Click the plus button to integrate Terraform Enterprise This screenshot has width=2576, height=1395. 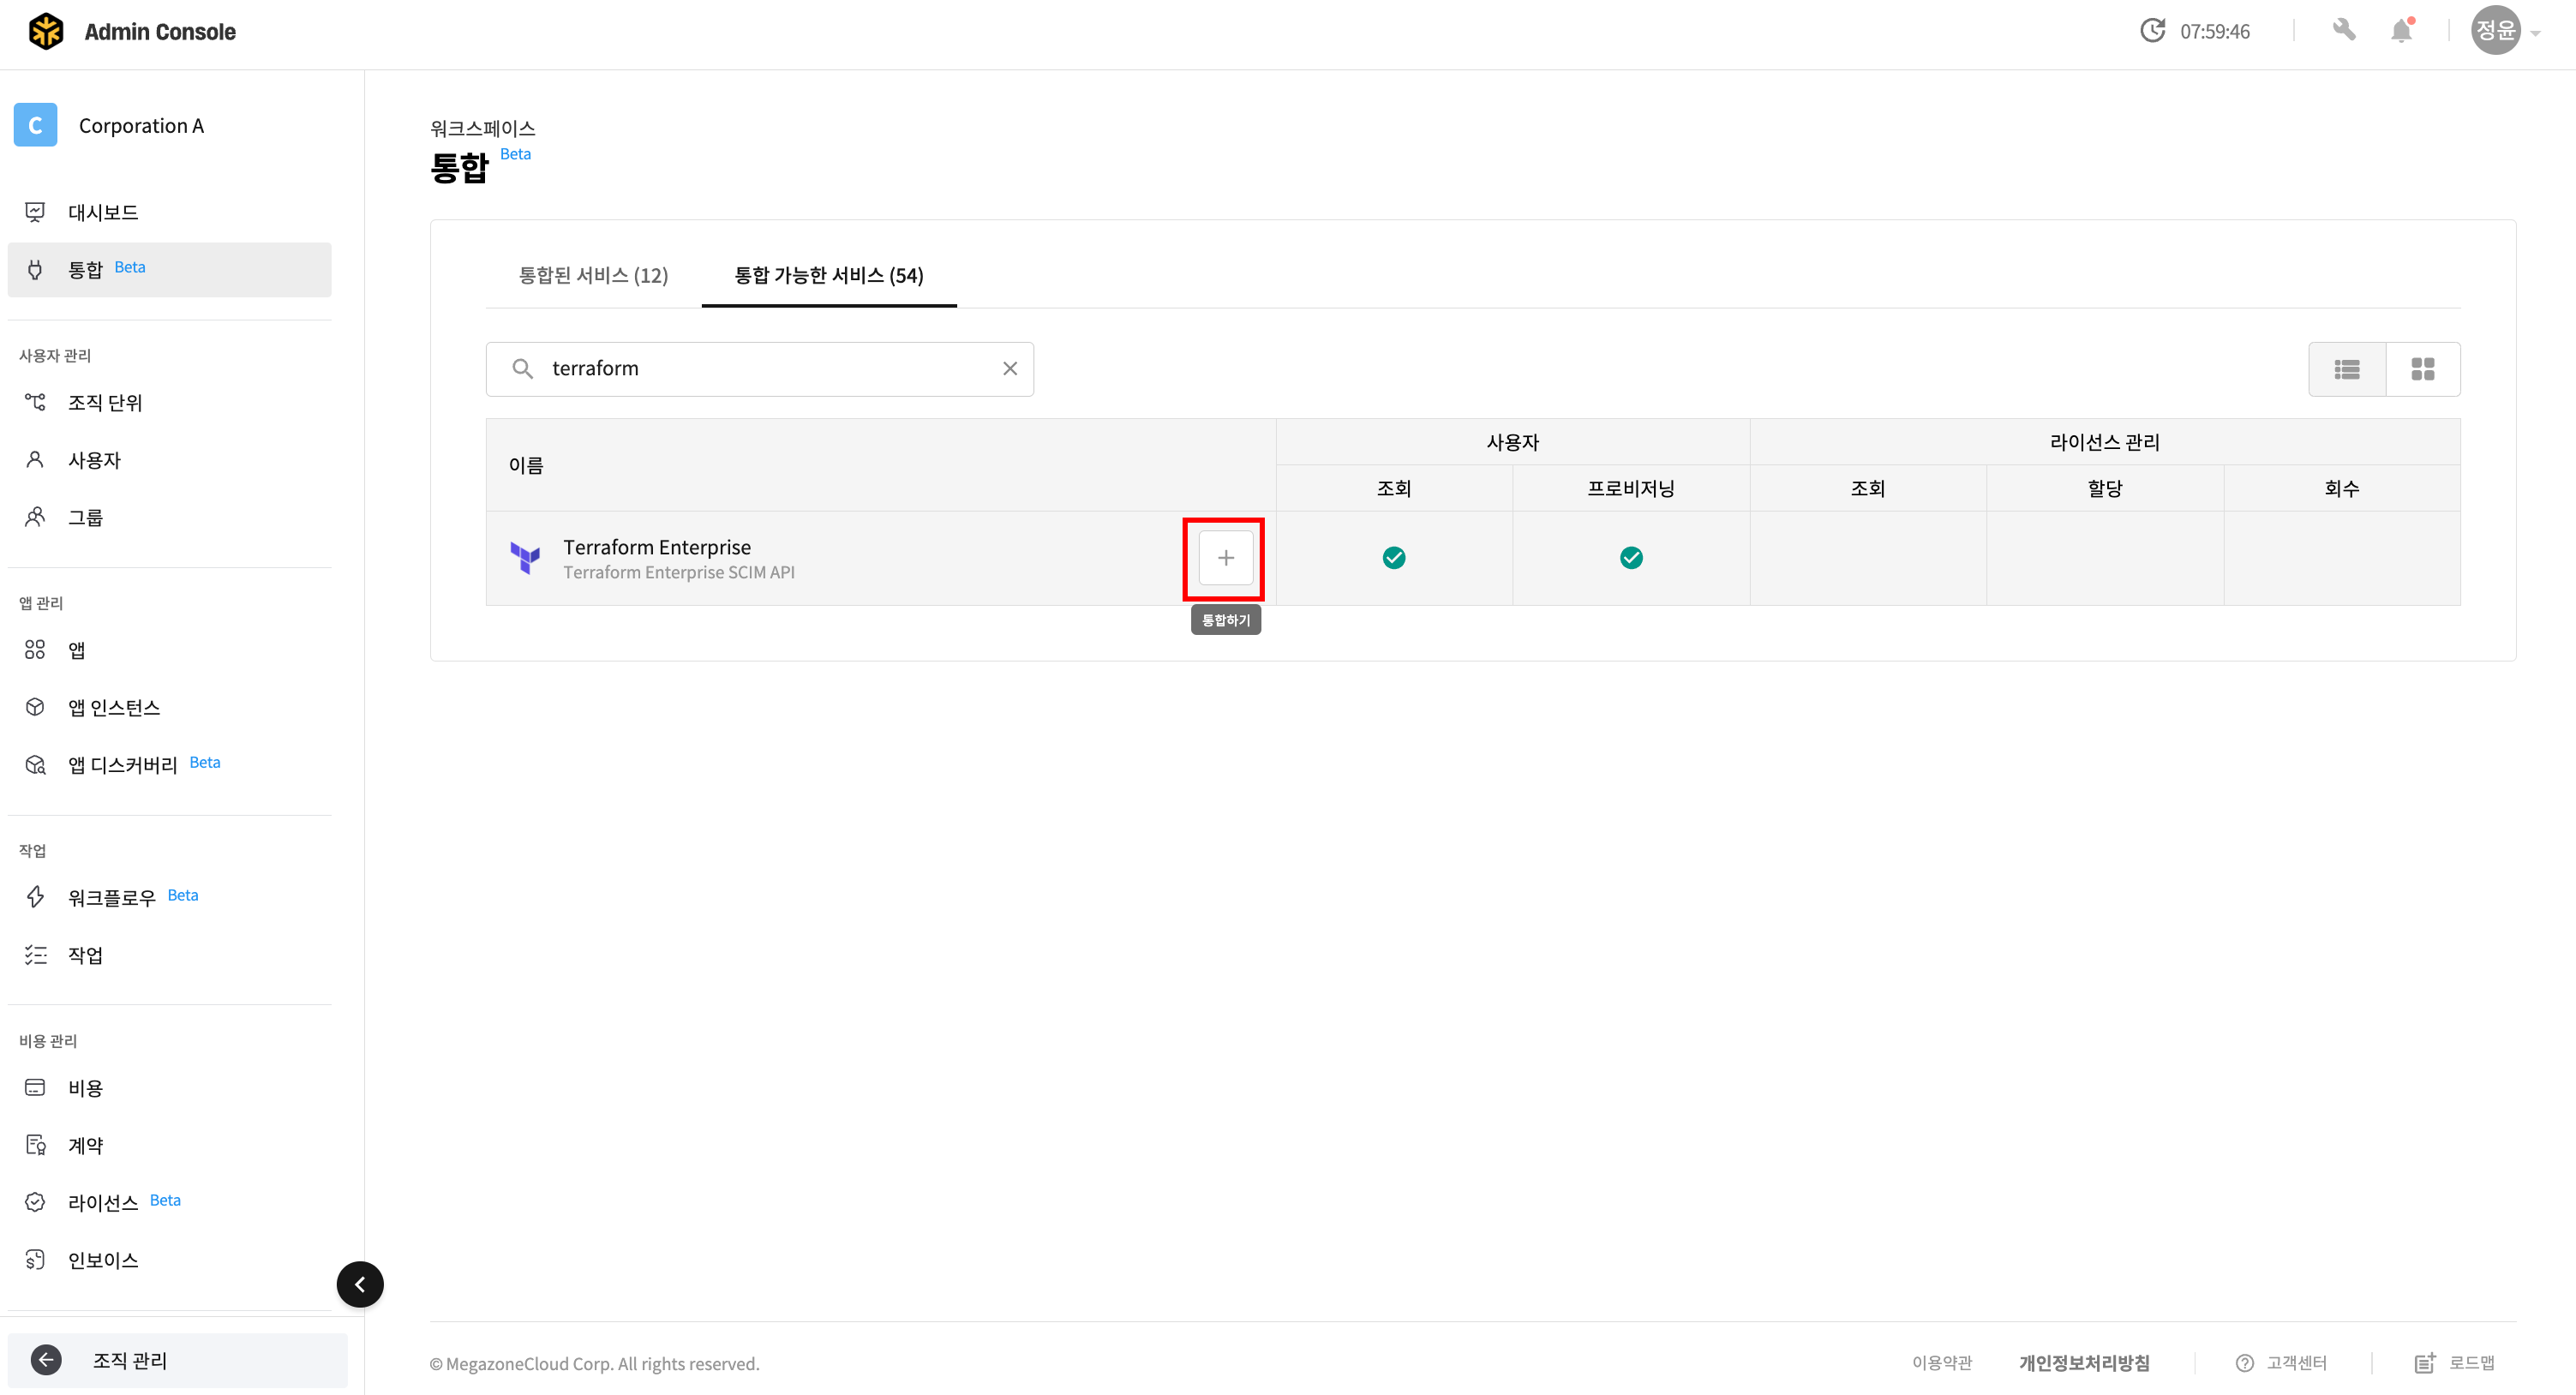click(x=1225, y=558)
